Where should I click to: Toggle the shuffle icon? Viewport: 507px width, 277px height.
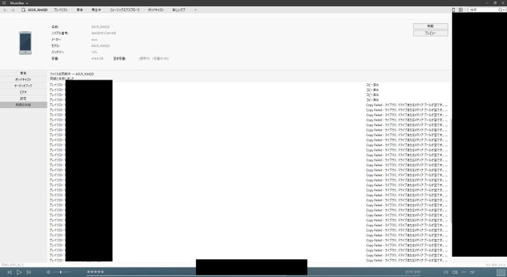[x=472, y=272]
